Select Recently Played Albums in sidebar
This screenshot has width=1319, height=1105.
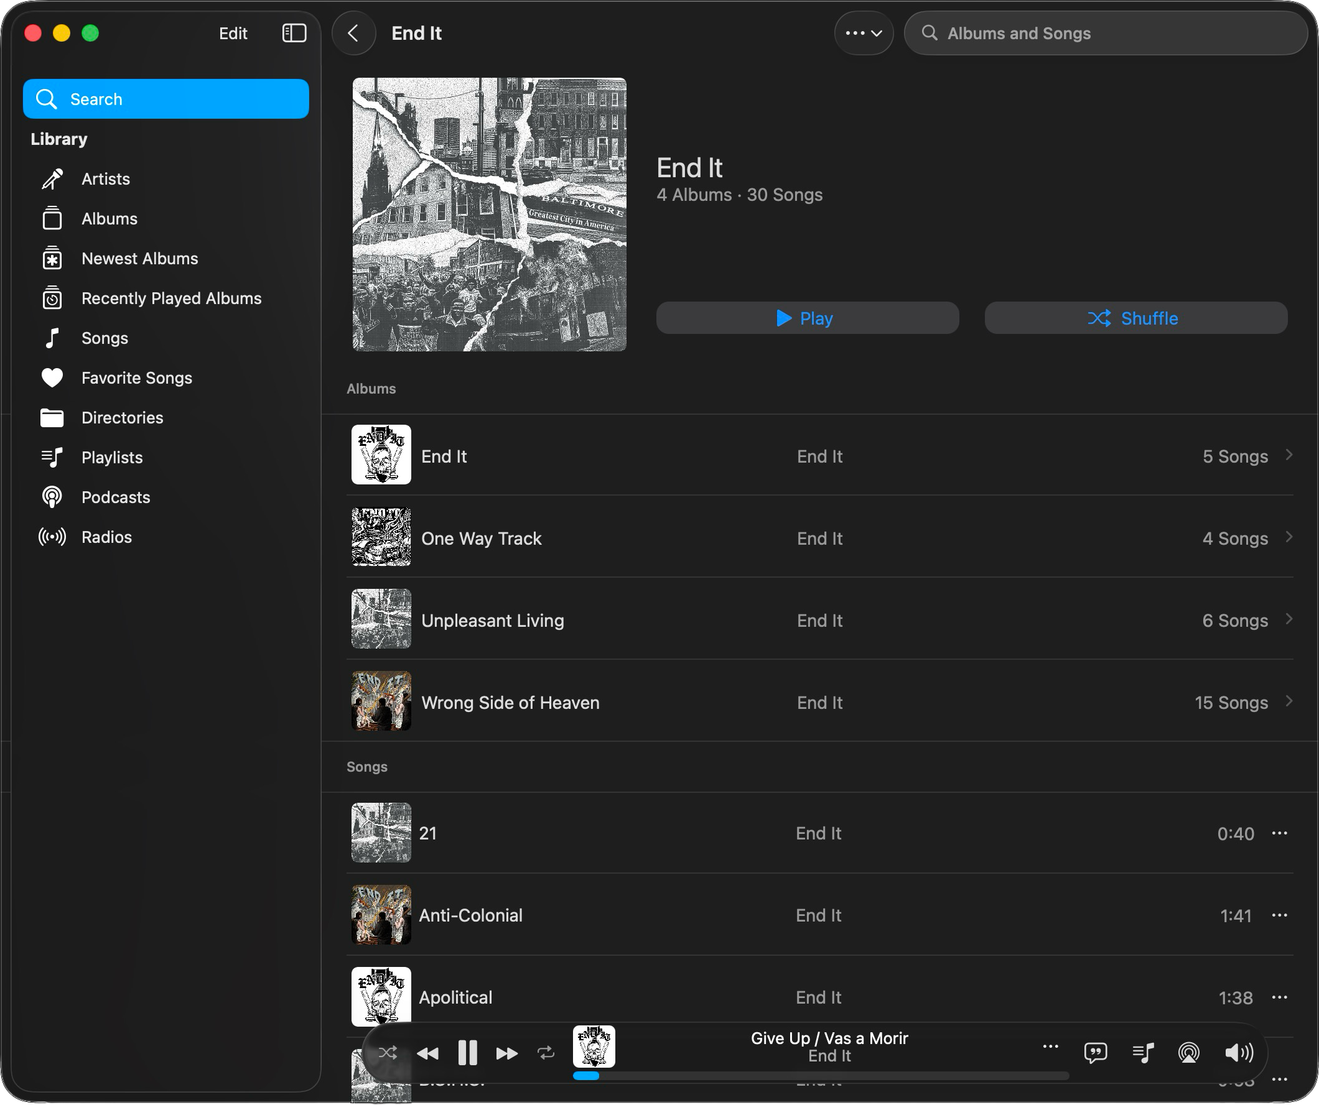[171, 298]
